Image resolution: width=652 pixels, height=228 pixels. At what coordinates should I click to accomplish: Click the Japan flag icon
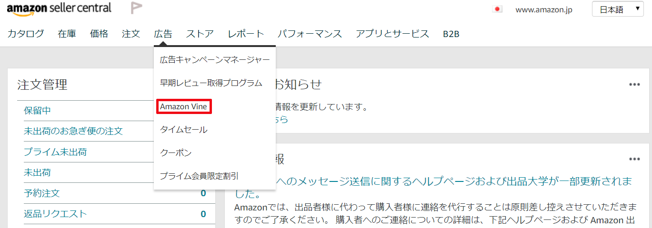498,9
